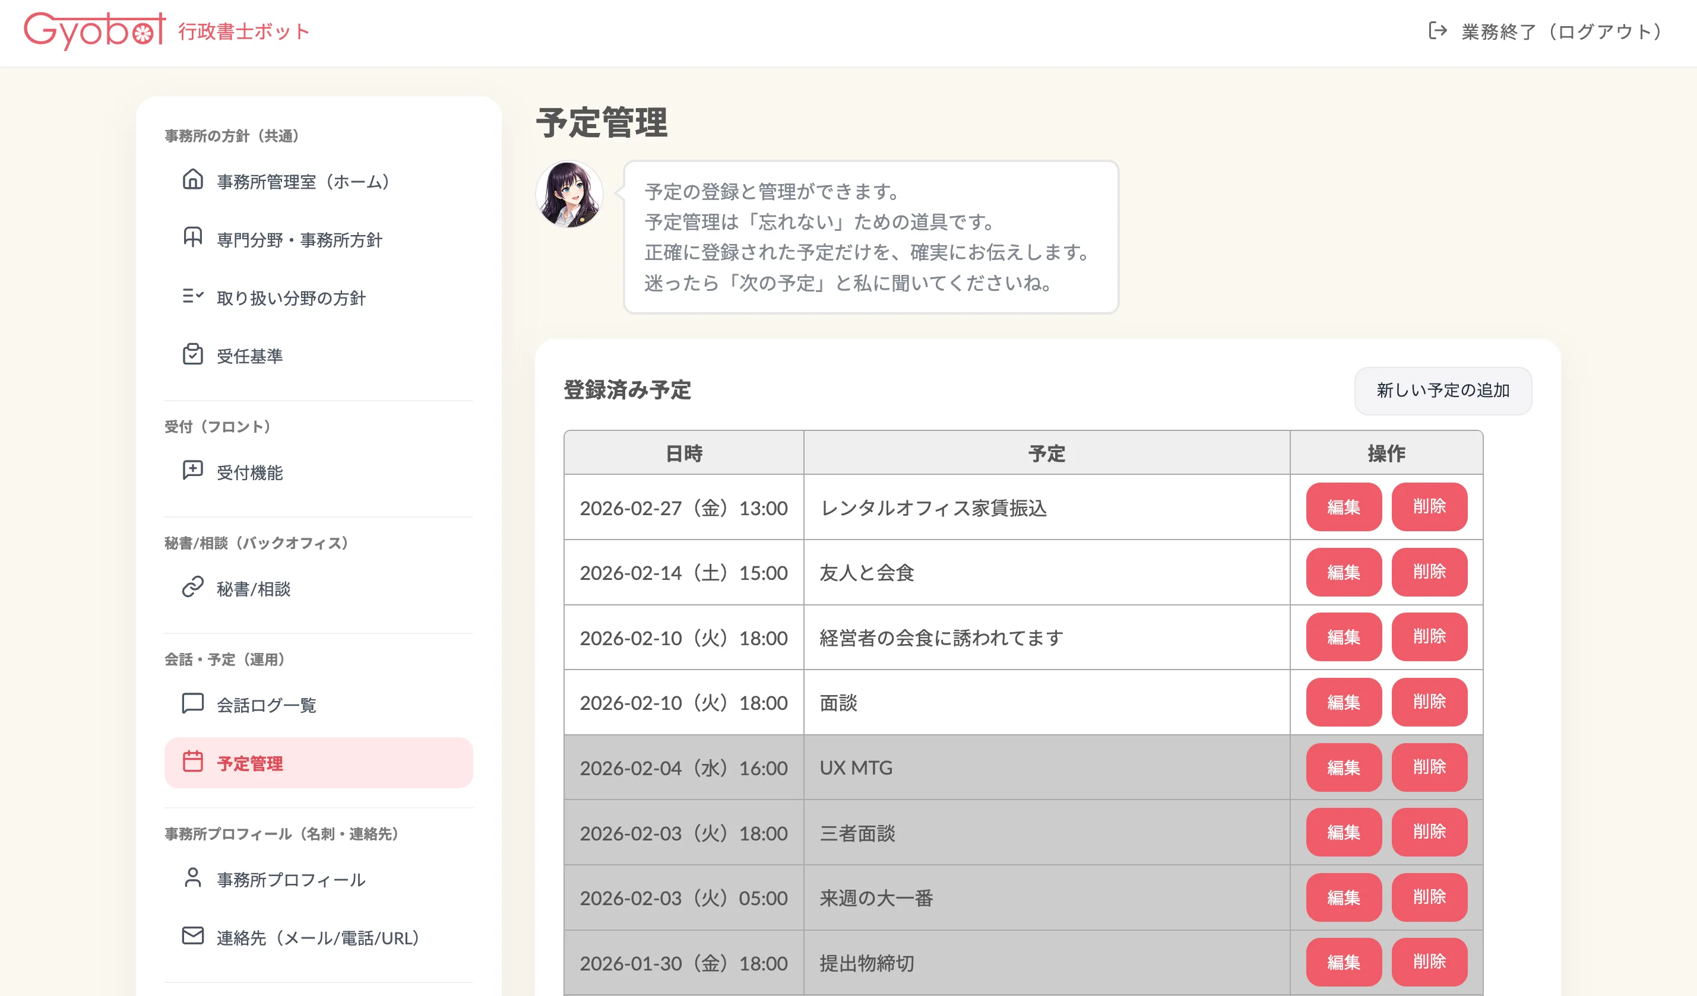Click the home icon for 事務所管理室

(192, 180)
